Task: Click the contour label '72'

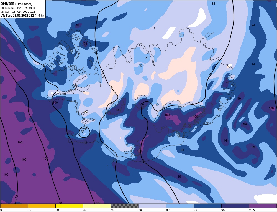Action: [16, 197]
